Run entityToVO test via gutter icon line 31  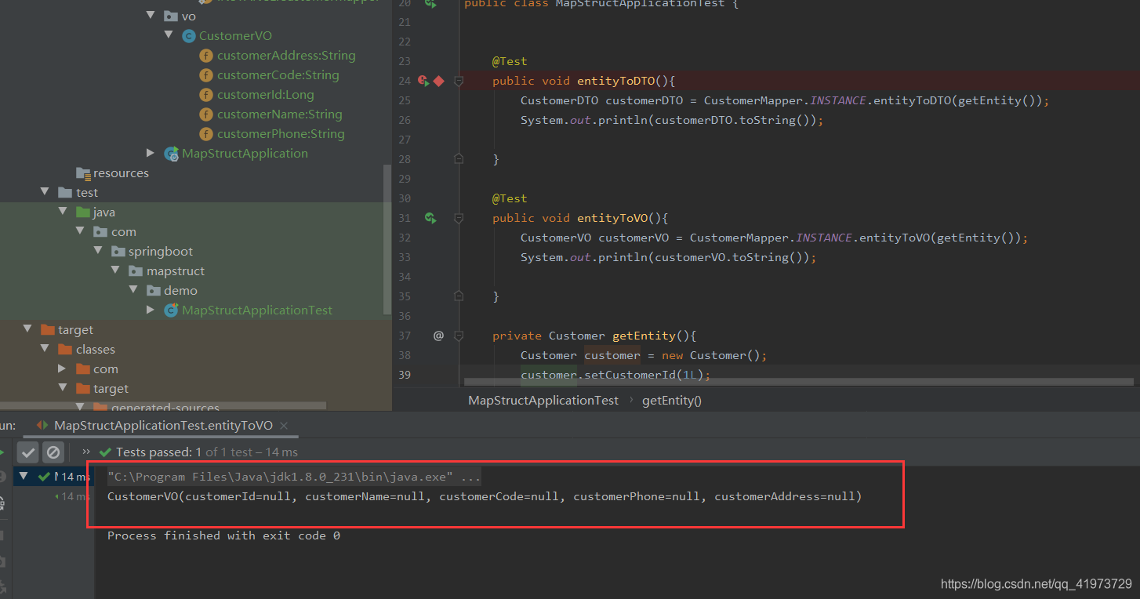point(430,218)
